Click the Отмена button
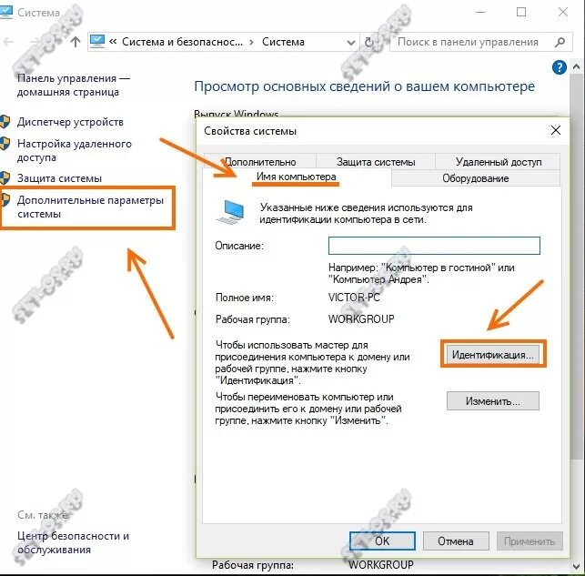The image size is (585, 576). [x=456, y=541]
